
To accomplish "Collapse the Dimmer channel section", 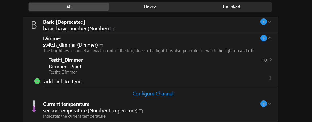I will [270, 38].
